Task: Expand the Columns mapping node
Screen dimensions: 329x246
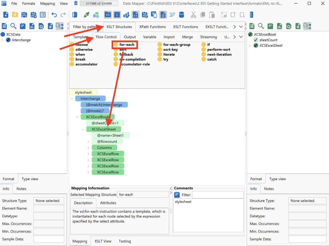Action: pos(88,148)
